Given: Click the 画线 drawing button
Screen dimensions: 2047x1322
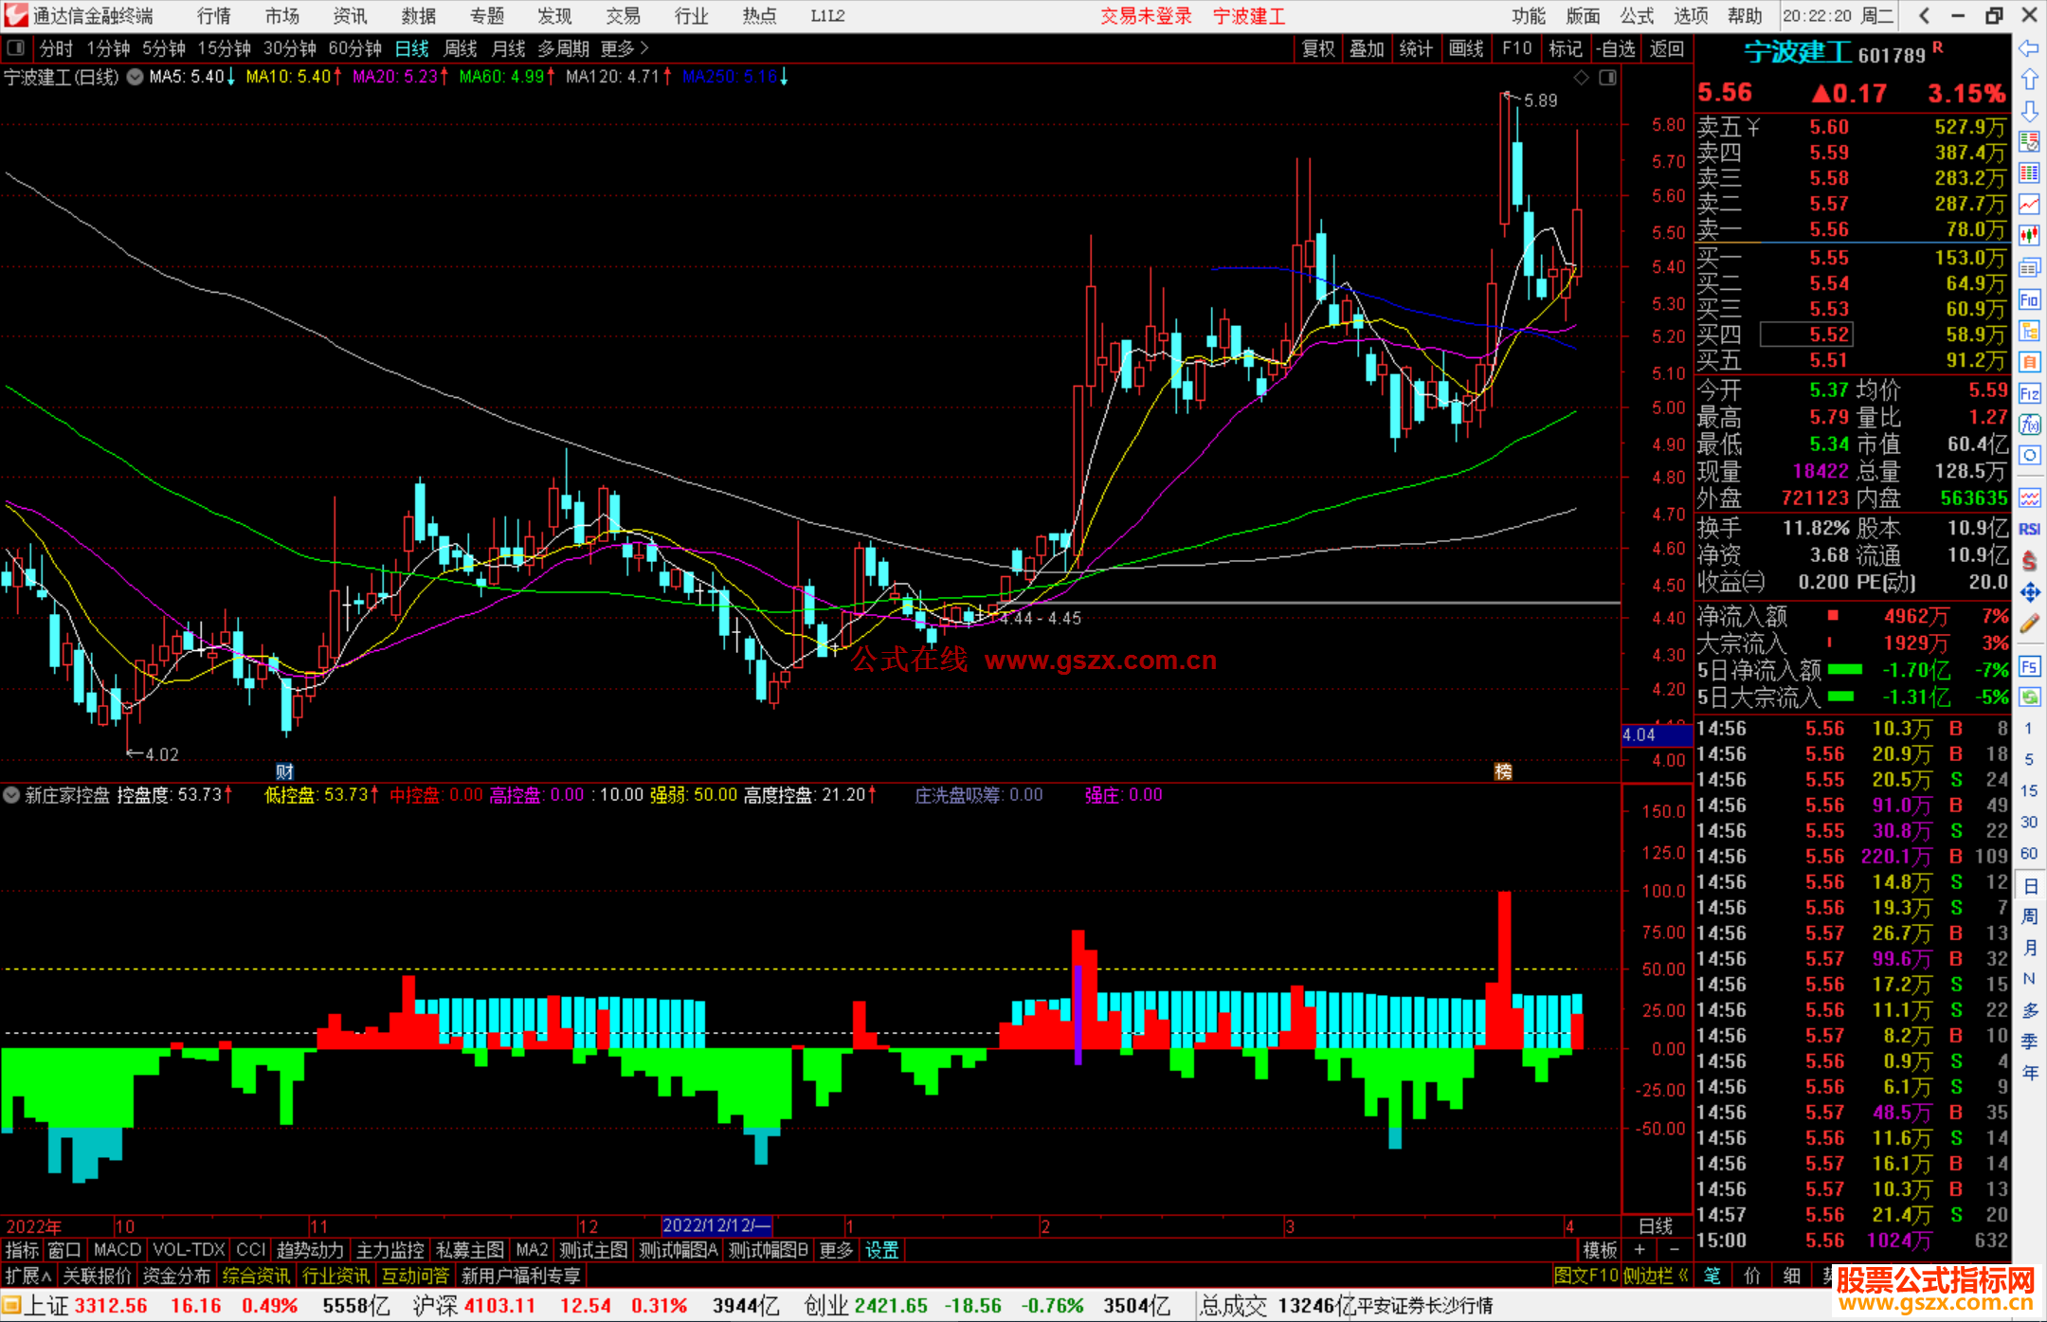Looking at the screenshot, I should (x=1466, y=48).
